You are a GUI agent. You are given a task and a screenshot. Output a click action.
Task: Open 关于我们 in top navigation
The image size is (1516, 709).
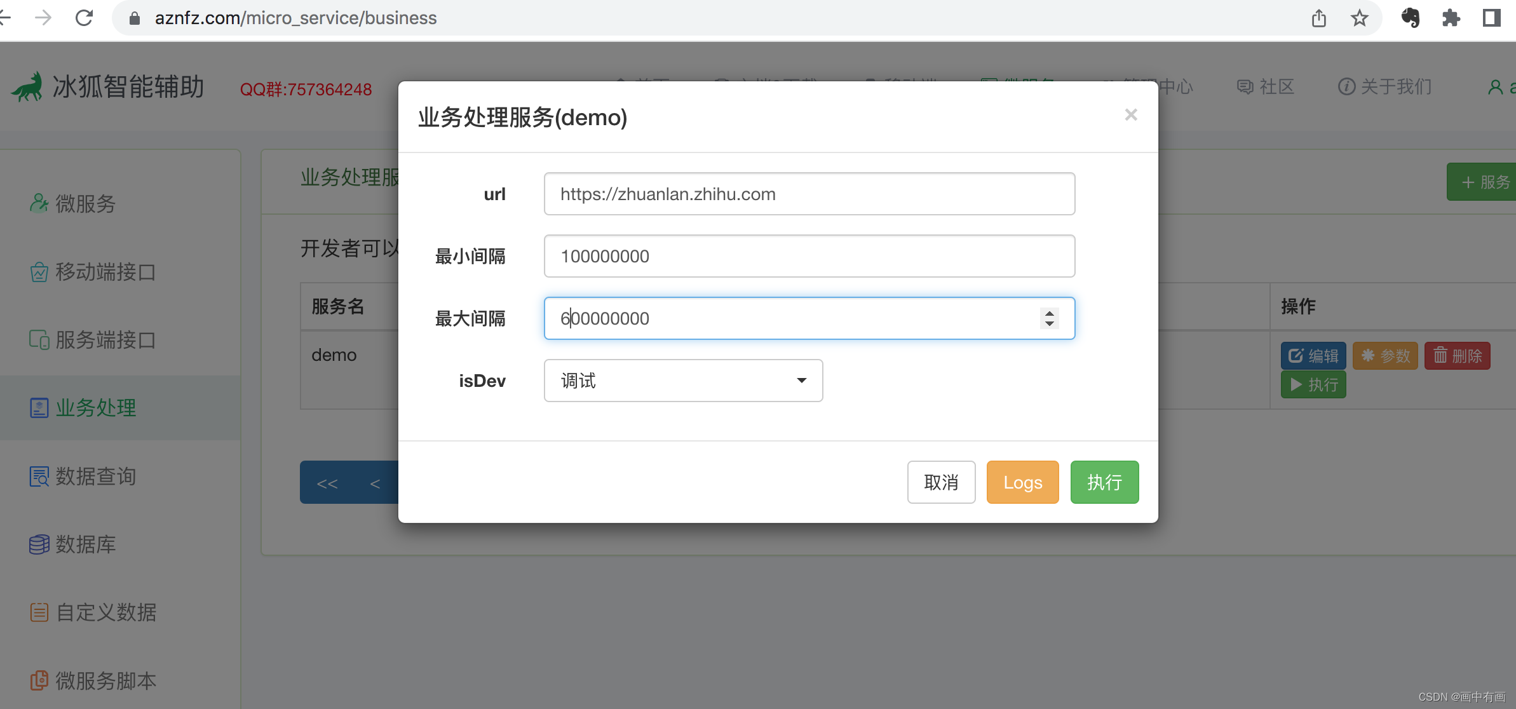tap(1385, 87)
